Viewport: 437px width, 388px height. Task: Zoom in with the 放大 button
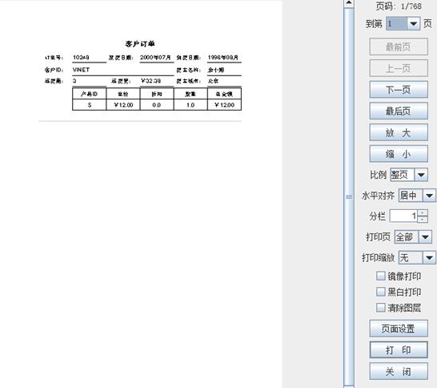pos(399,132)
